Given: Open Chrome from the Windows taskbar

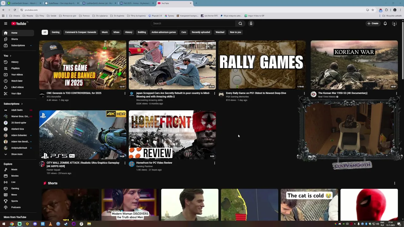Looking at the screenshot, I should point(12,224).
